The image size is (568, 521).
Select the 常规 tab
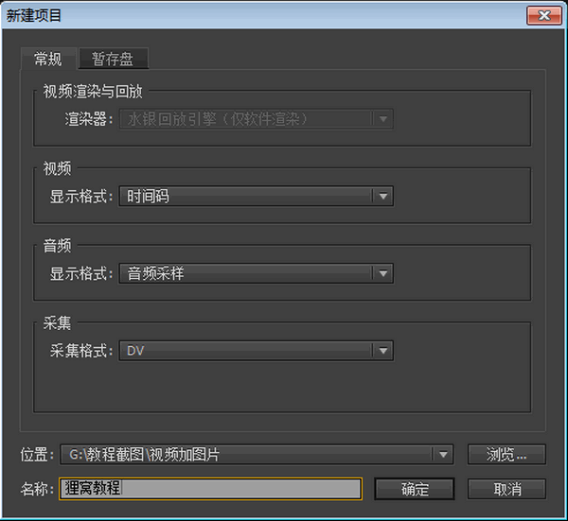coord(48,59)
